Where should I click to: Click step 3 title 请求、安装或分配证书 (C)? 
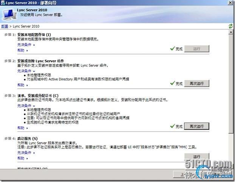38,96
